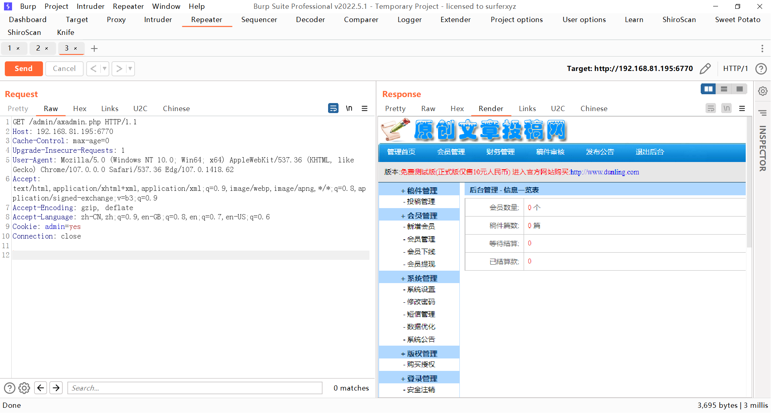Open the Project menu

56,6
